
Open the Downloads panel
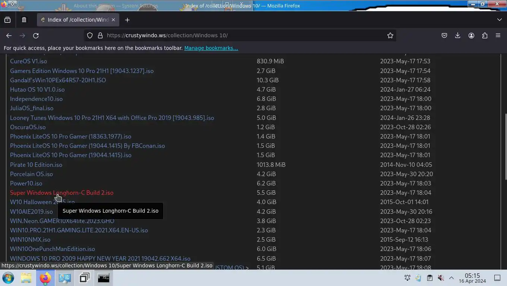pyautogui.click(x=458, y=35)
